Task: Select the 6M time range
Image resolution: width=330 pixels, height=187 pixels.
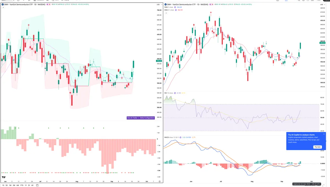Action: (18, 185)
